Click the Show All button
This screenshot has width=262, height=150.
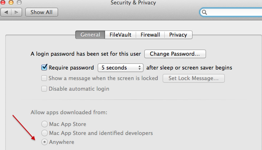42,12
